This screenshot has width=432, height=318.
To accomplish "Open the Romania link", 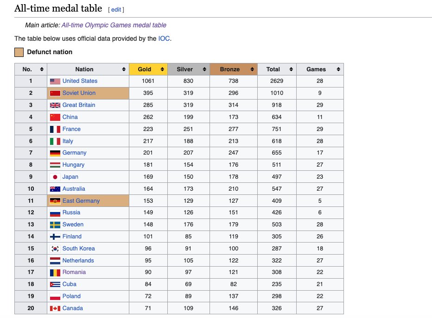I will (74, 272).
